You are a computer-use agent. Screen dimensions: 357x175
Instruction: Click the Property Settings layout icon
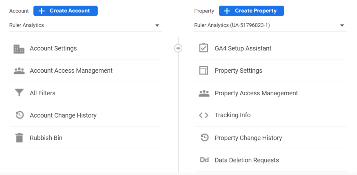click(x=204, y=71)
